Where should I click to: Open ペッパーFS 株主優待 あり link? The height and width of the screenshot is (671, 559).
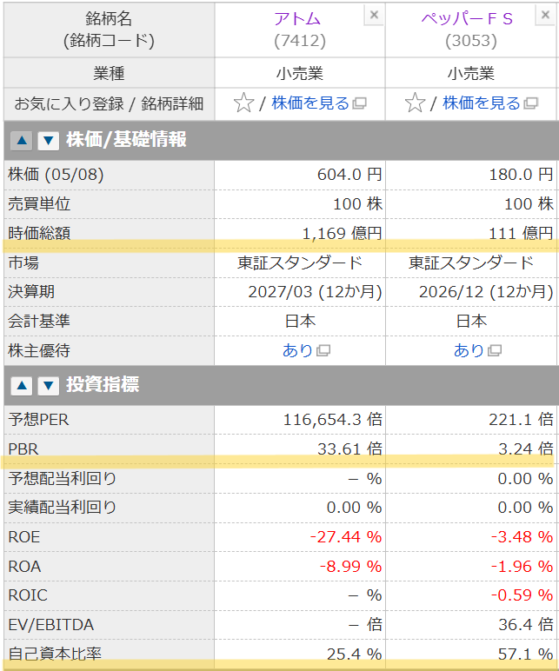point(469,350)
